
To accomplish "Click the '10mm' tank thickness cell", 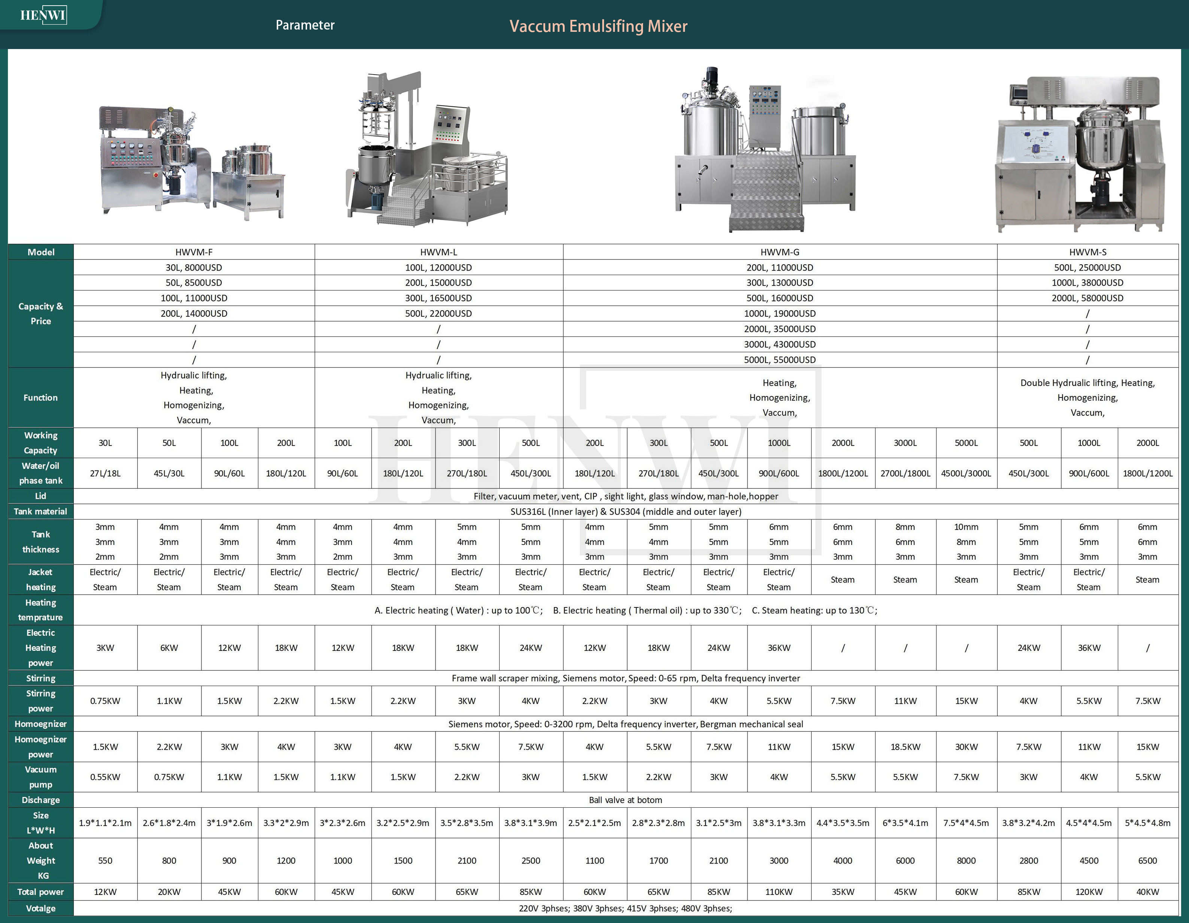I will pos(966,527).
